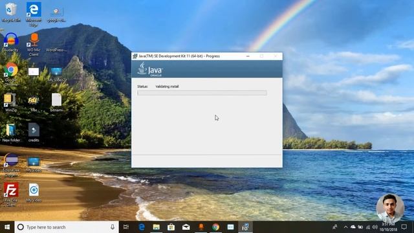Switch to WO Mic on the taskbar

[x=201, y=227]
